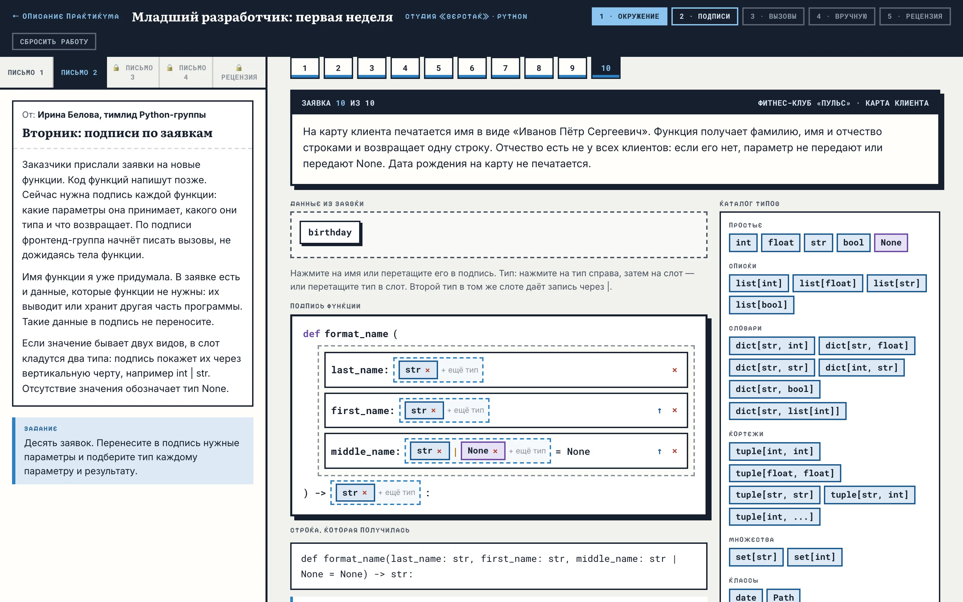Image resolution: width=963 pixels, height=602 pixels.
Task: Go to request number 9
Action: click(x=572, y=68)
